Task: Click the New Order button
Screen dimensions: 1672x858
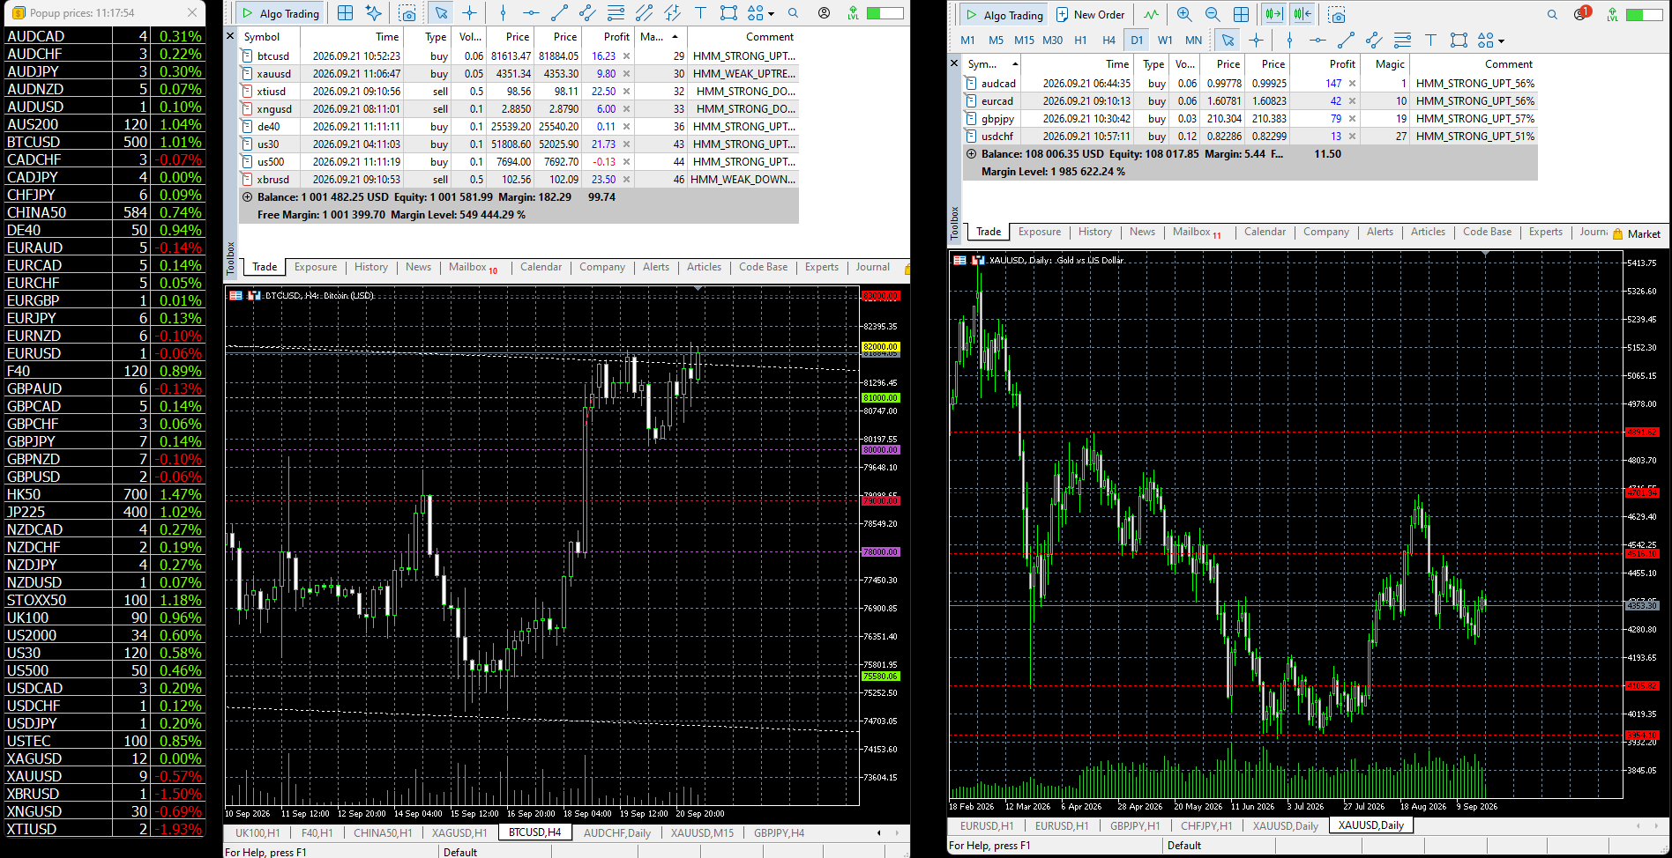Action: [x=1091, y=15]
